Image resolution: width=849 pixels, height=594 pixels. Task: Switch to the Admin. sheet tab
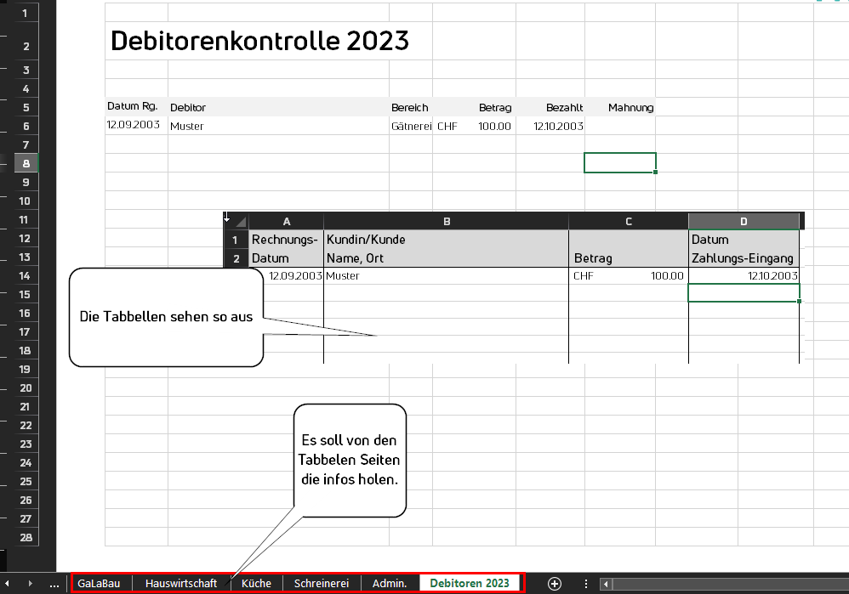[x=390, y=583]
